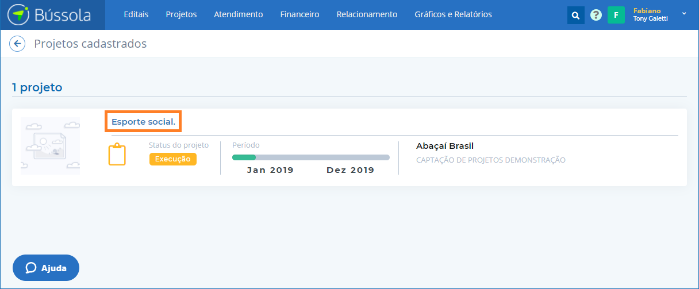
Task: Open the Esporte social project link
Action: pos(143,122)
